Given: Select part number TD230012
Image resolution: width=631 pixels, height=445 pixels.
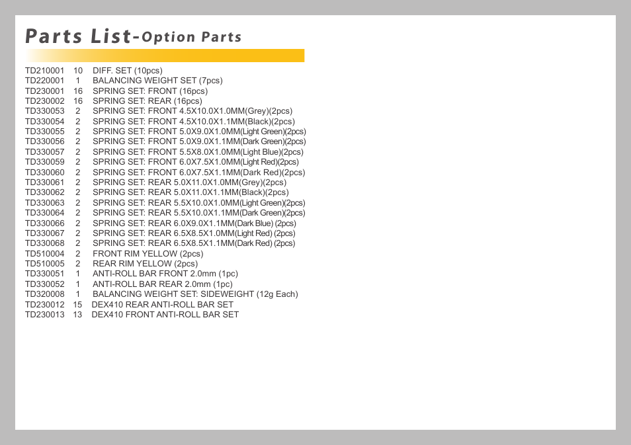Looking at the screenshot, I should 45,305.
